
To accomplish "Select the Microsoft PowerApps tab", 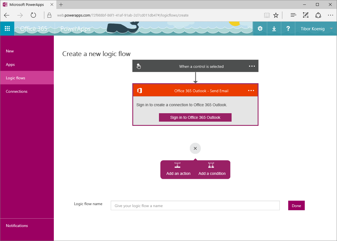I will (28, 4).
